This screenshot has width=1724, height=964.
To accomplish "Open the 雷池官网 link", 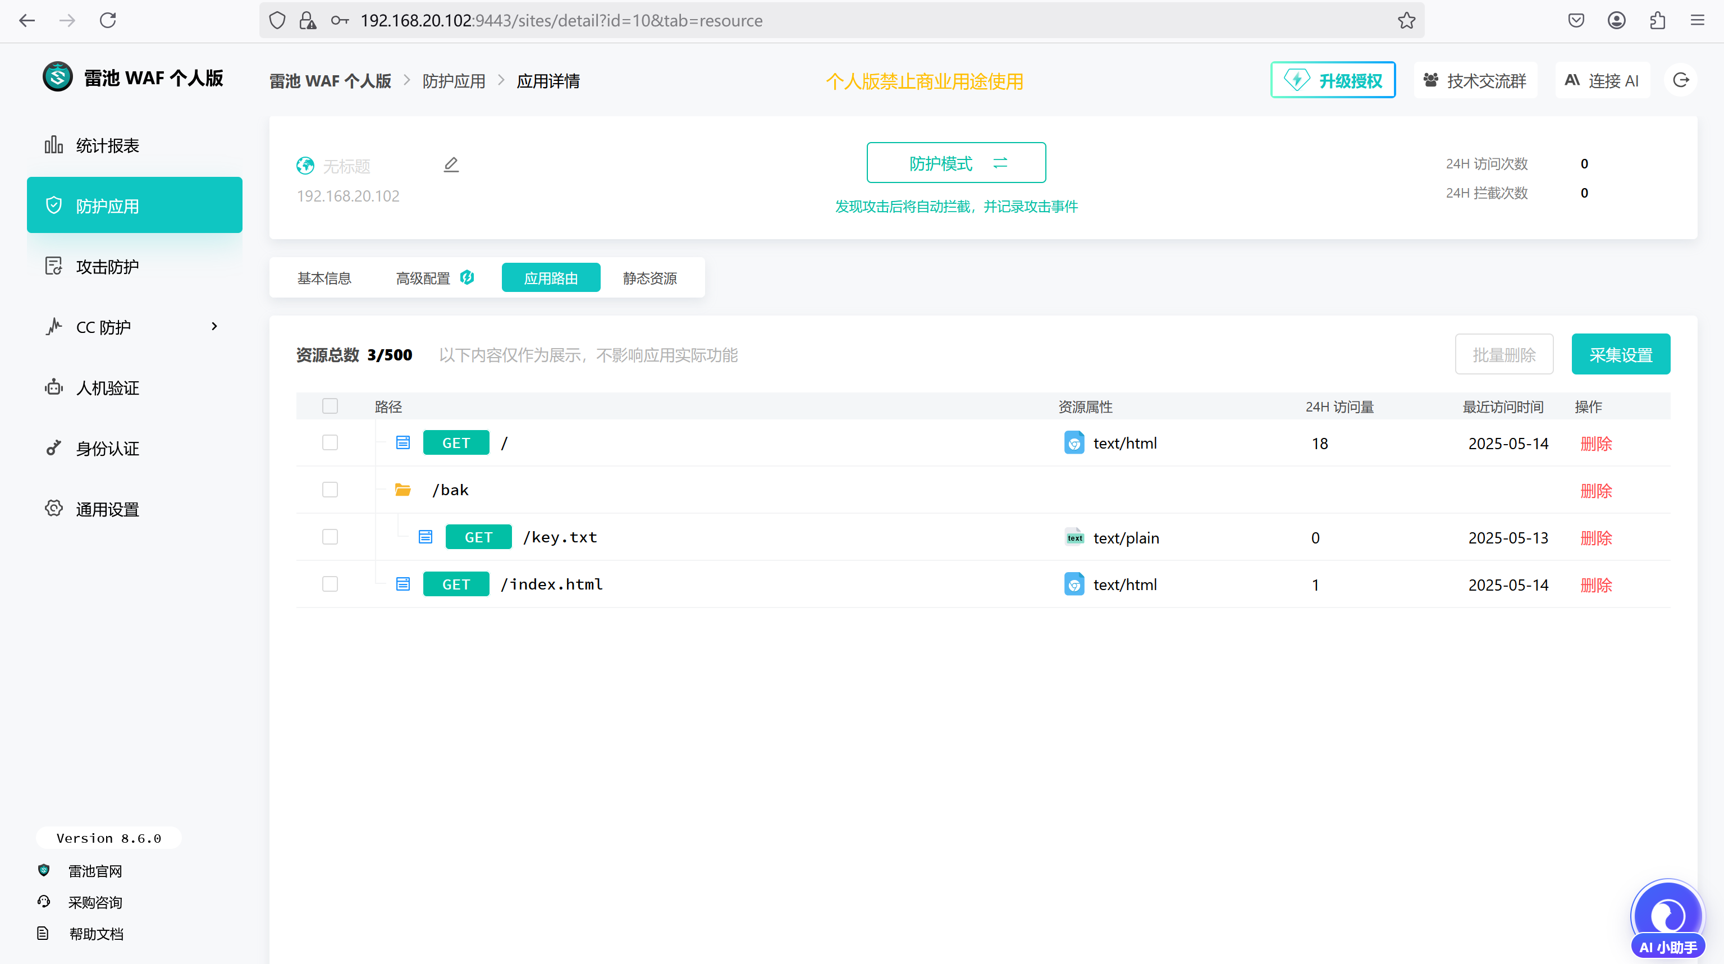I will pos(95,871).
